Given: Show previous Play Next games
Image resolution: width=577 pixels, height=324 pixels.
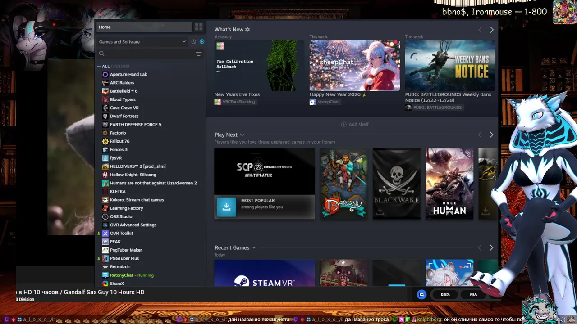Looking at the screenshot, I should [480, 135].
